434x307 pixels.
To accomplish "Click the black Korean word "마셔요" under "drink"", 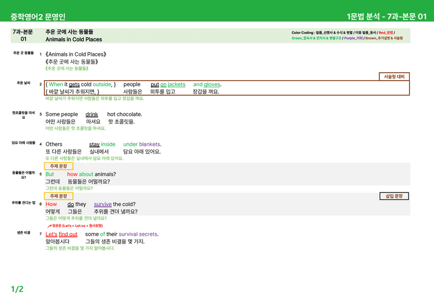I will [x=93, y=122].
